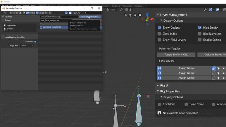Click the Deform Bones On button
Viewport: 226px width, 127px height.
click(x=212, y=55)
